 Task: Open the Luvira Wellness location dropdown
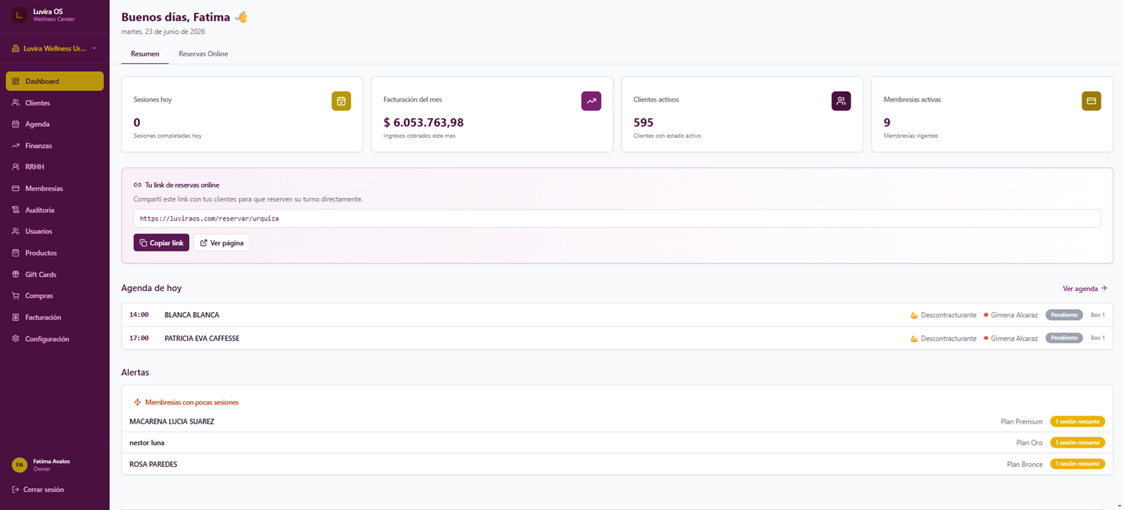coord(54,48)
